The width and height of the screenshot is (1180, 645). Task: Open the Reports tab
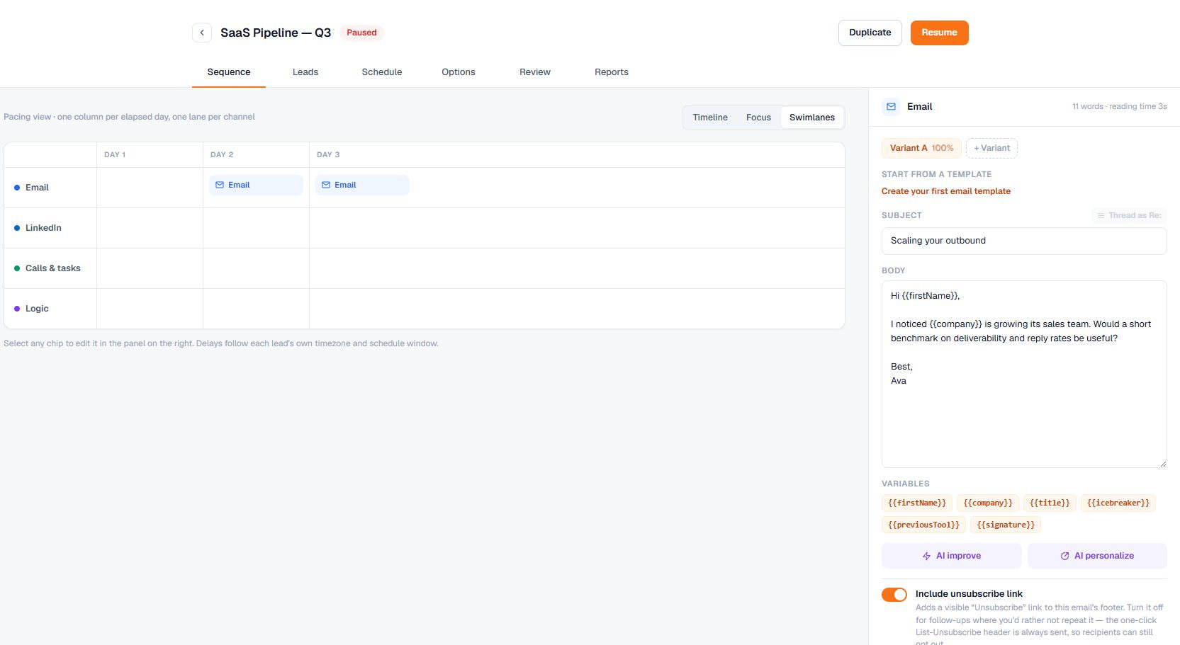coord(612,72)
